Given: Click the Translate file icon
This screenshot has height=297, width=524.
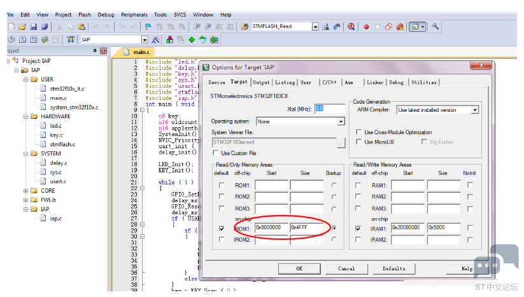Looking at the screenshot, I should click(11, 39).
